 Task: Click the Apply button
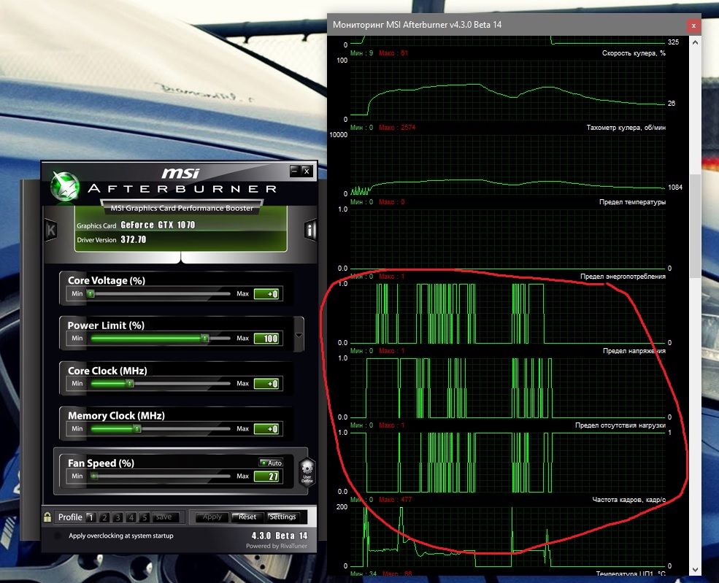[x=212, y=517]
